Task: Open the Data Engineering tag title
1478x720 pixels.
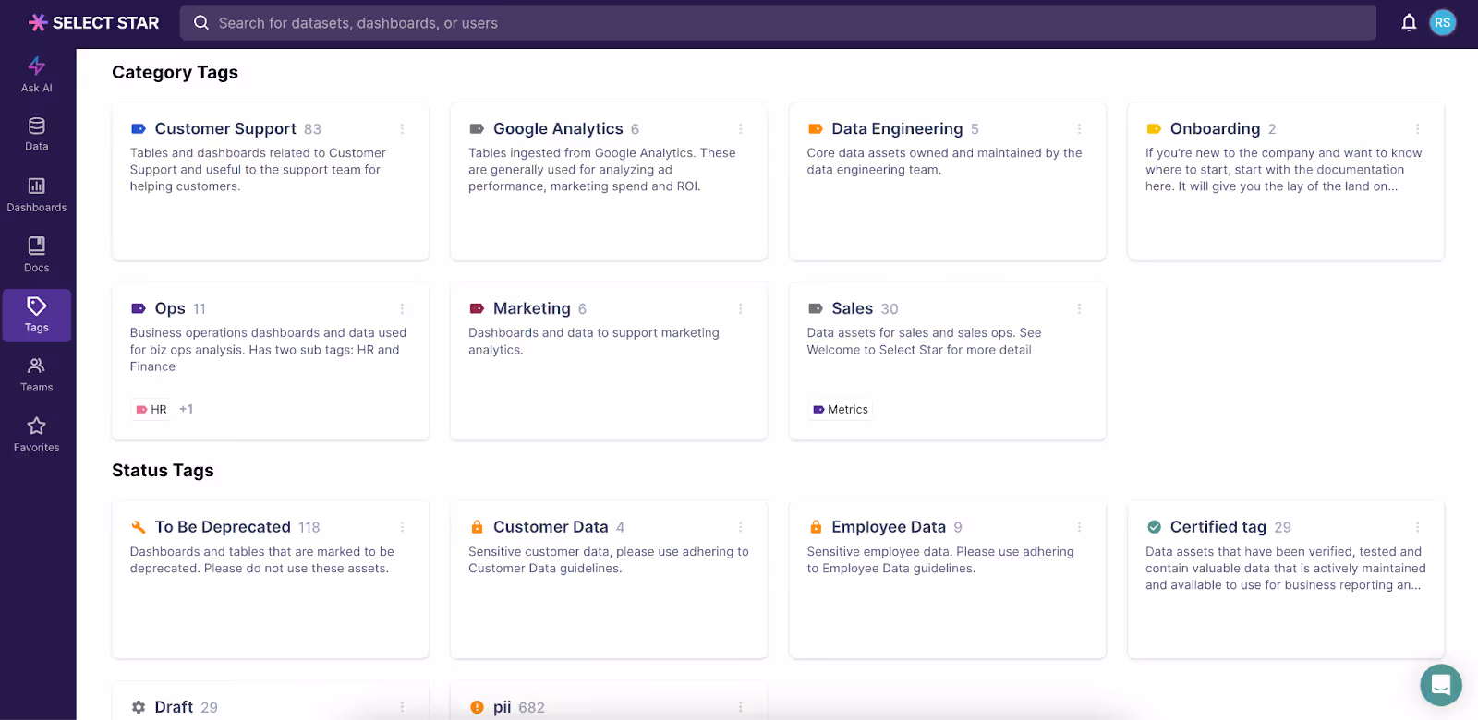Action: coord(897,129)
